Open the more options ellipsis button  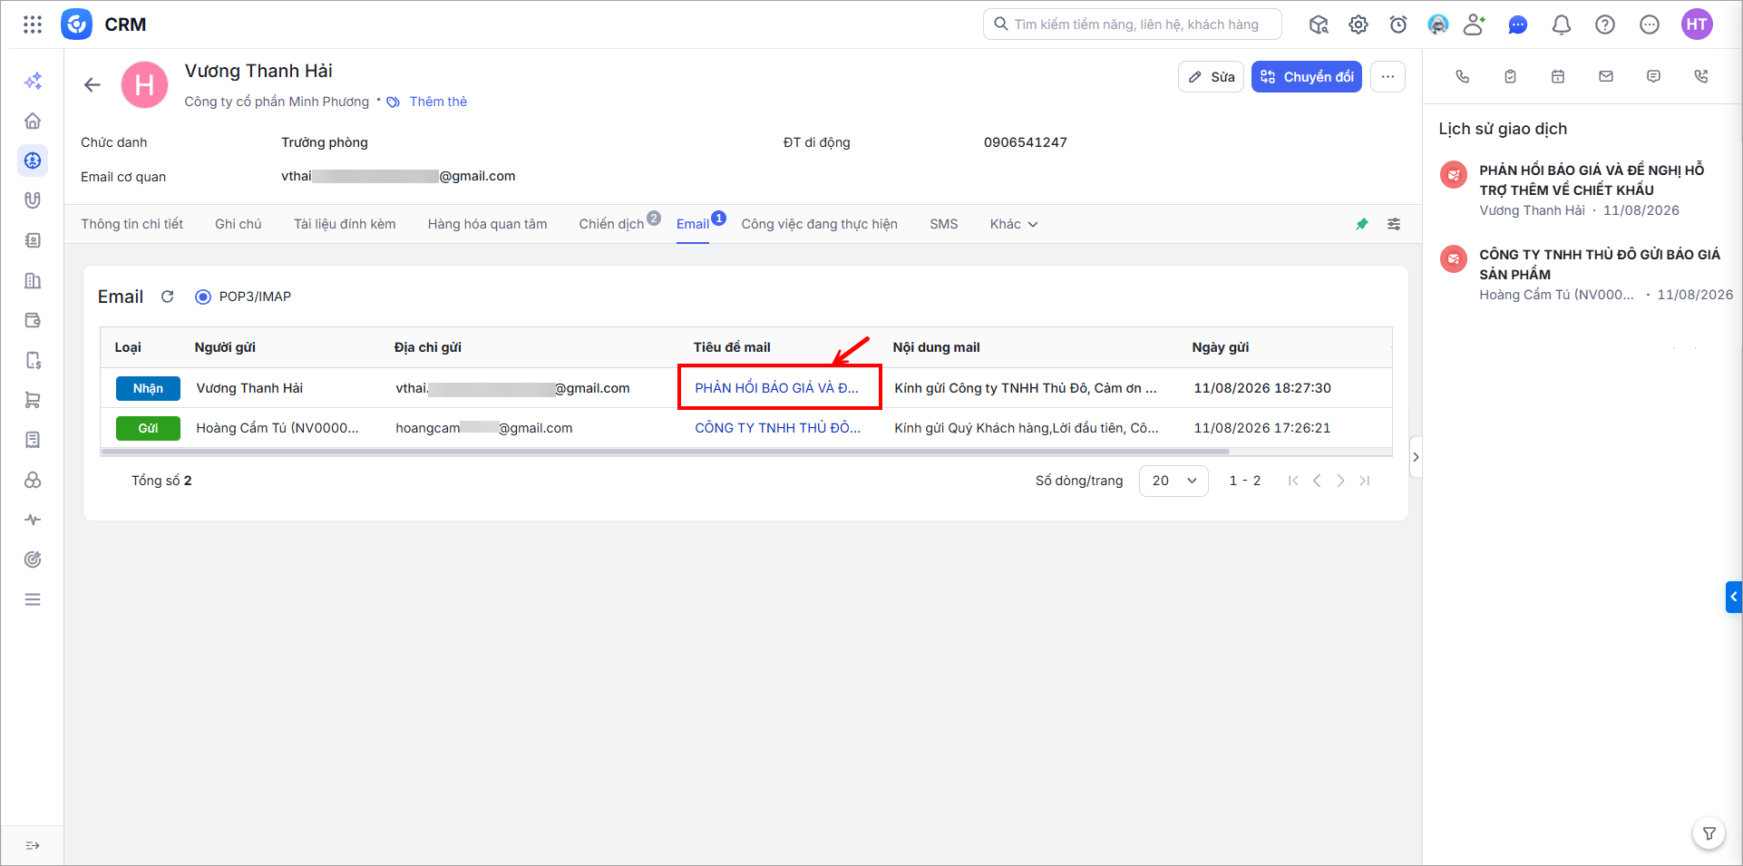1388,77
